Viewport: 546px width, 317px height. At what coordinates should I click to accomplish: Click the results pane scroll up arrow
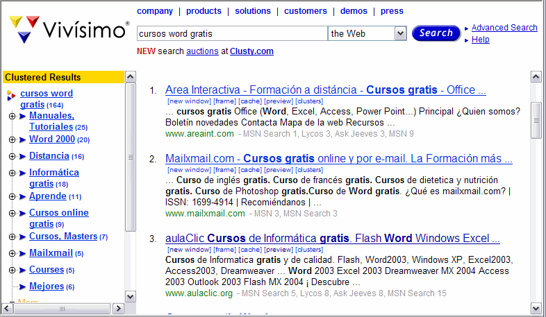(536, 77)
